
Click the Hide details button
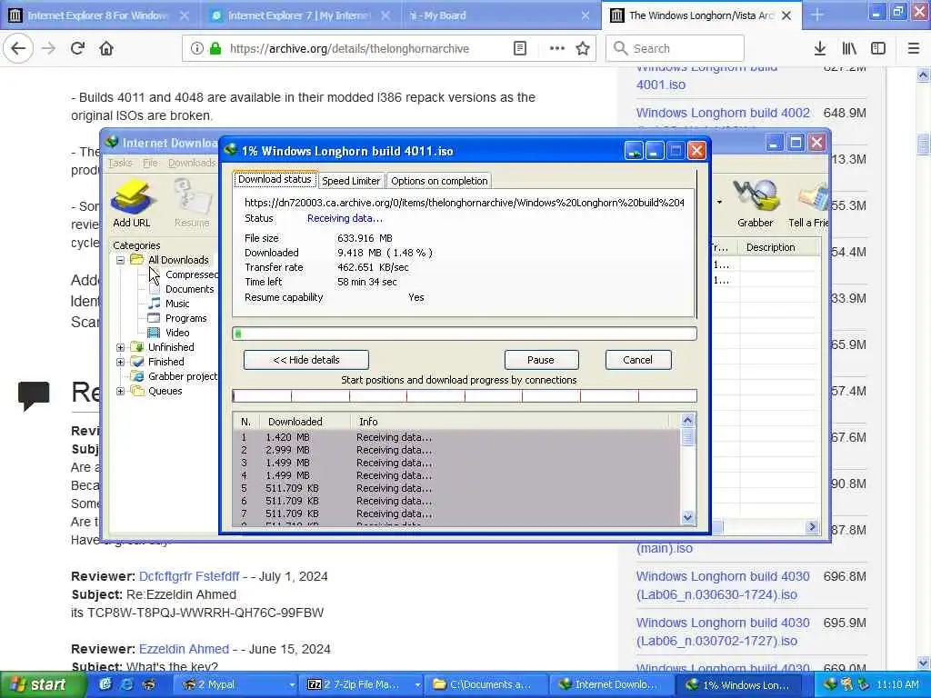point(306,360)
